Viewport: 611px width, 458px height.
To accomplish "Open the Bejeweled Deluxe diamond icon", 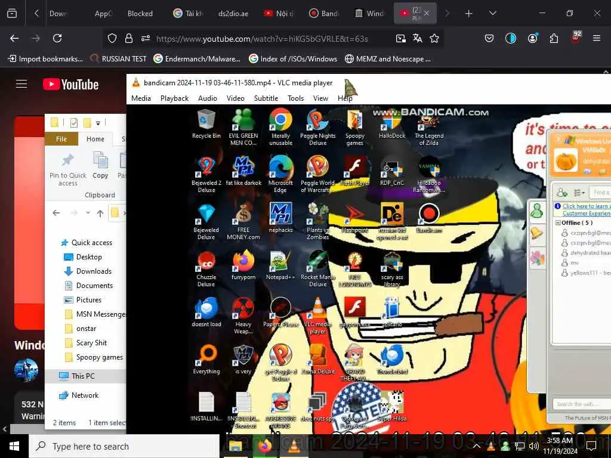I will [x=206, y=221].
